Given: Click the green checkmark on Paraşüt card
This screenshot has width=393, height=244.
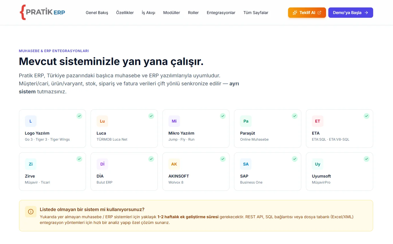Looking at the screenshot, I should tap(295, 116).
